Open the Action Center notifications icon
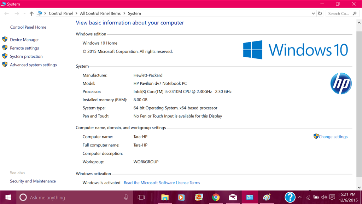This screenshot has width=362, height=204. [332, 197]
